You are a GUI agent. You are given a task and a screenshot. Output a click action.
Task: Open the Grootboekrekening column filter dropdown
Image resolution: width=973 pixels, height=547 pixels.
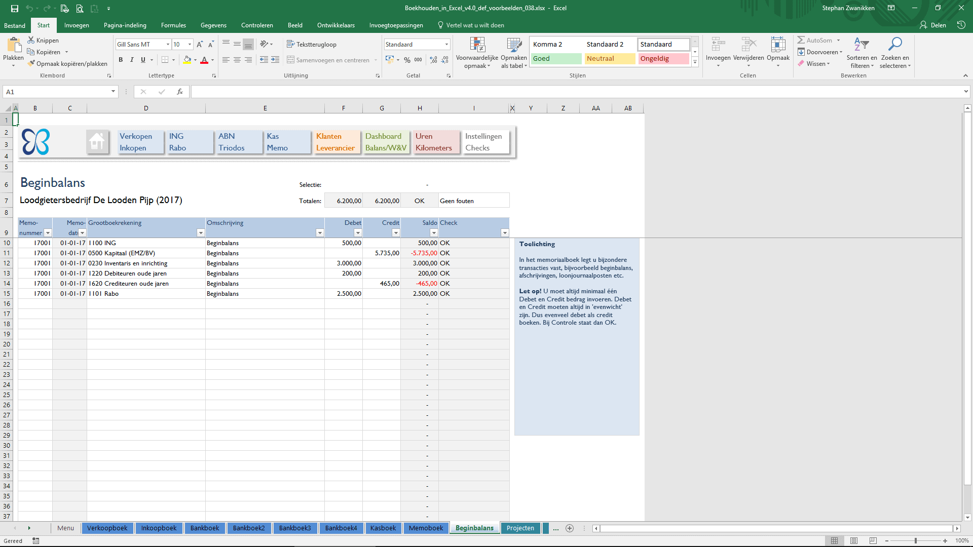(200, 232)
